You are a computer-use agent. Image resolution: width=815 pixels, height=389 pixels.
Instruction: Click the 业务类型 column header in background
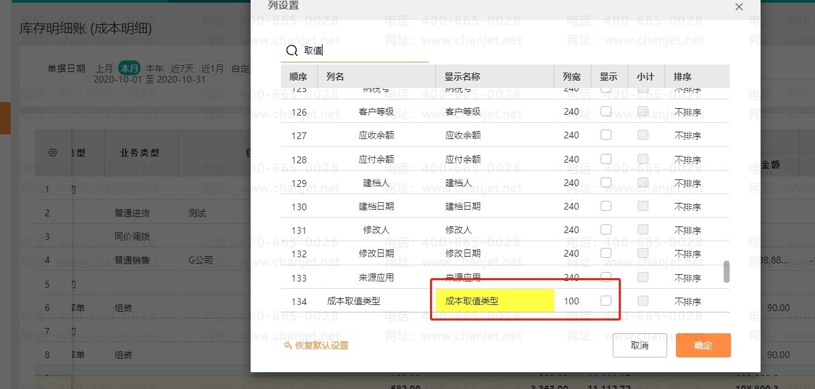pyautogui.click(x=139, y=153)
